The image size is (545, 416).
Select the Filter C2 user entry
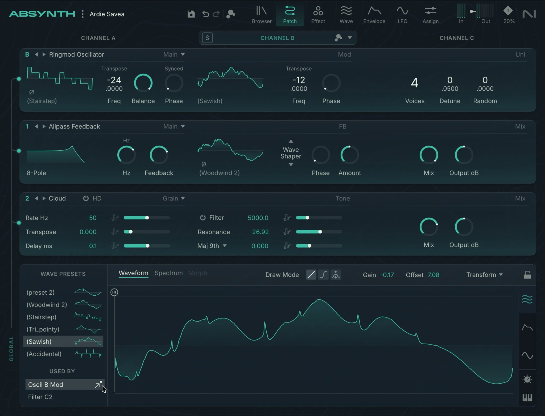point(40,397)
